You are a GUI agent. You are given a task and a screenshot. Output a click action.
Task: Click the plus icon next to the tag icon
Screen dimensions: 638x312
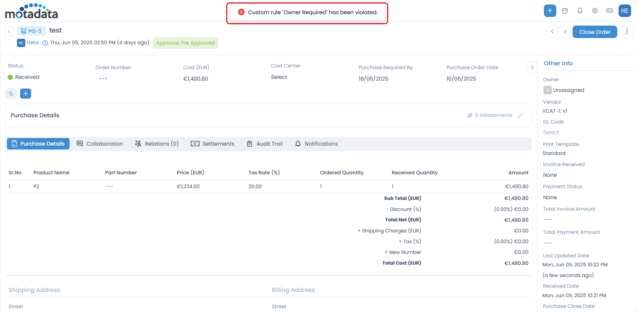25,93
